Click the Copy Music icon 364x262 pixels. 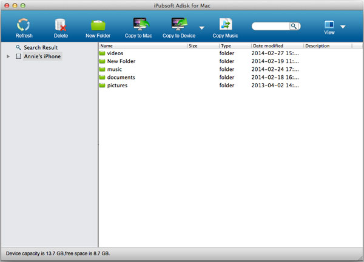point(225,25)
